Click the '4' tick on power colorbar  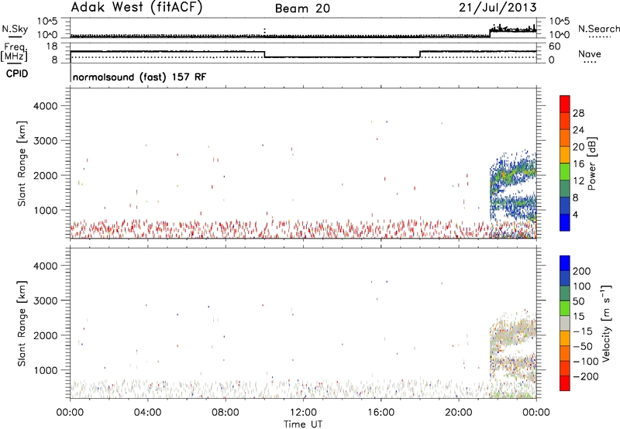pos(576,214)
